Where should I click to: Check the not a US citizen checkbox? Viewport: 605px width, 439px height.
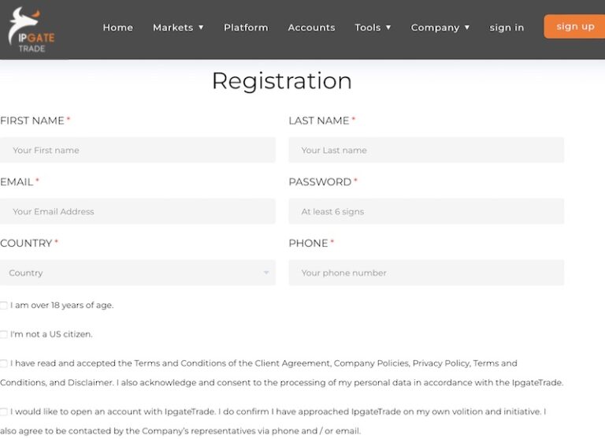tap(3, 334)
